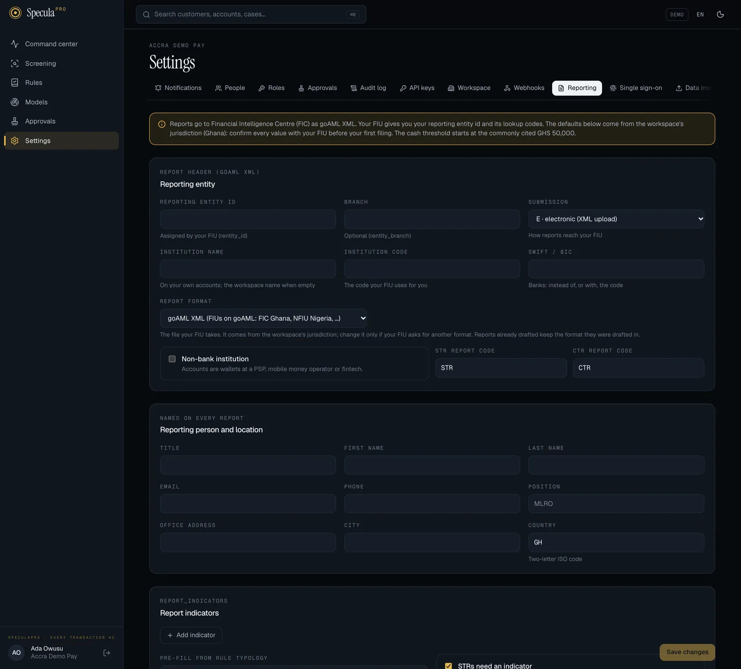Image resolution: width=741 pixels, height=669 pixels.
Task: Enable the Non-bank institution checkbox
Action: (172, 359)
